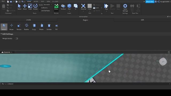Open the command bar dropdown arrow
The width and height of the screenshot is (171, 96).
(x=170, y=84)
